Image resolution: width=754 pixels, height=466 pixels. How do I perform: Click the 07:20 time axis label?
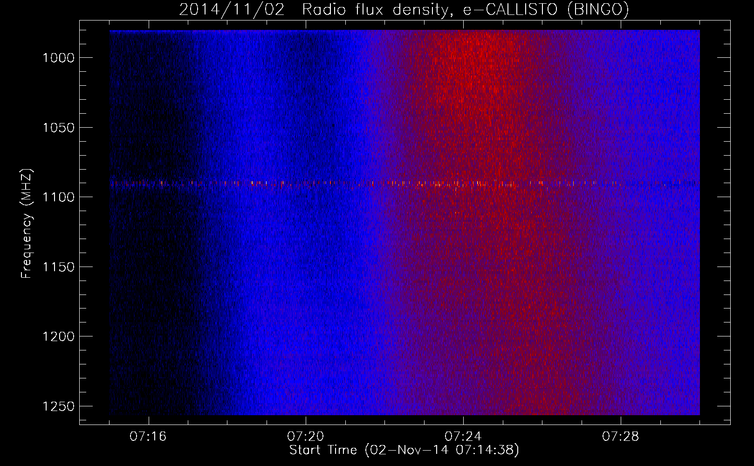(306, 437)
